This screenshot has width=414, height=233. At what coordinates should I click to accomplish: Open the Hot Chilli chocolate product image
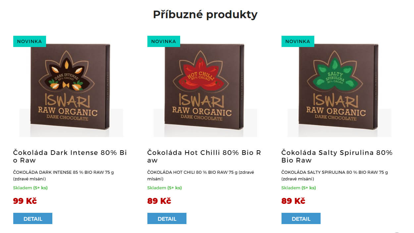(x=205, y=86)
